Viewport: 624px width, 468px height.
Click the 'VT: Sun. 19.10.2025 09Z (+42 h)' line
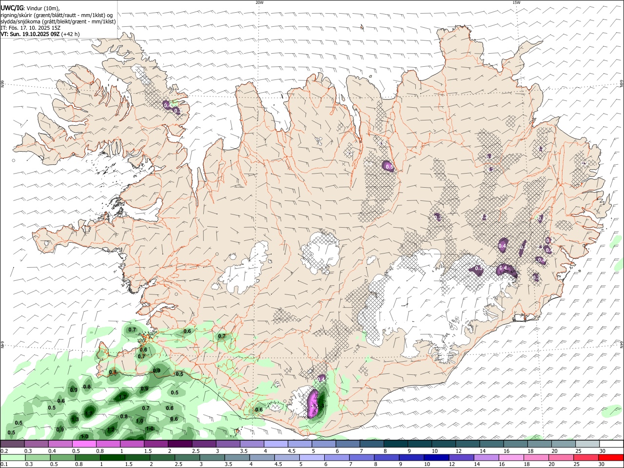[x=40, y=34]
